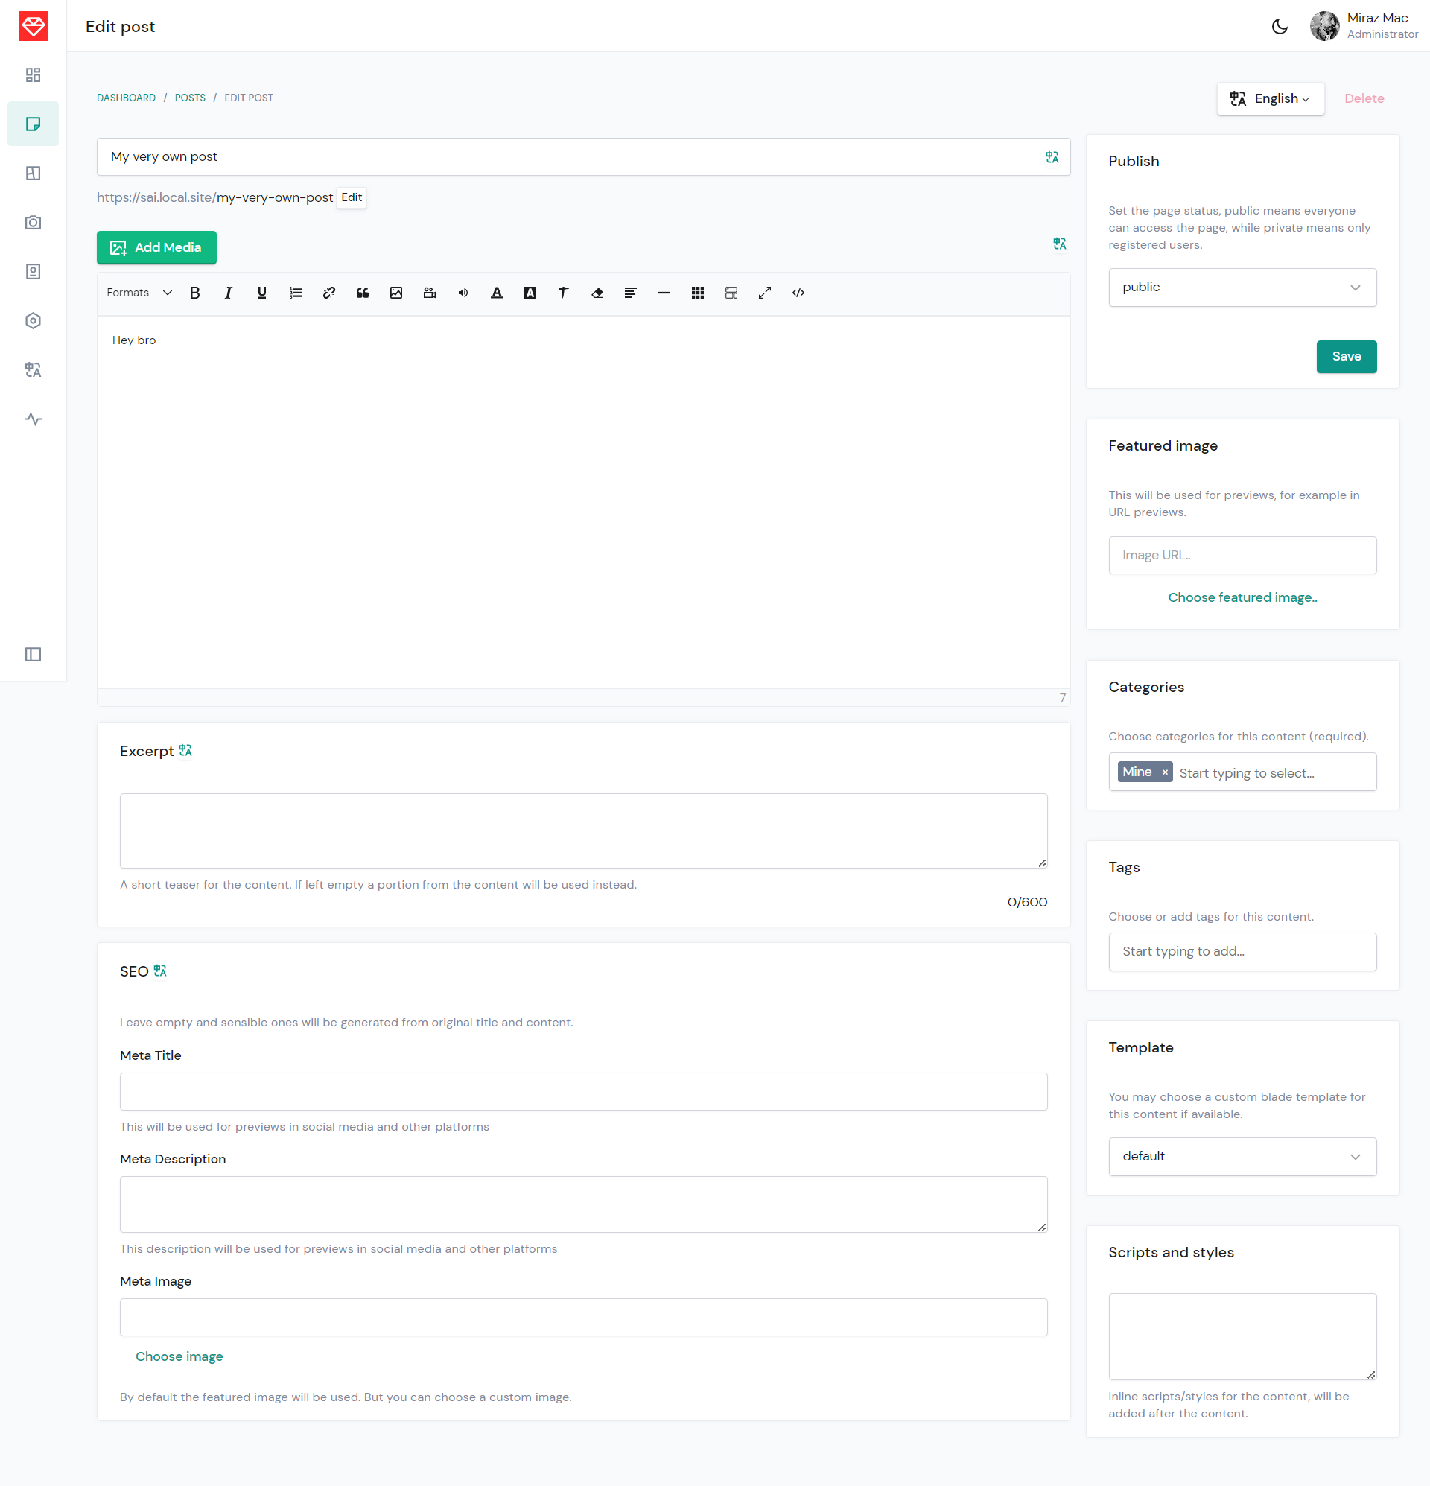
Task: Open the dashboard sidebar icon
Action: tap(34, 75)
